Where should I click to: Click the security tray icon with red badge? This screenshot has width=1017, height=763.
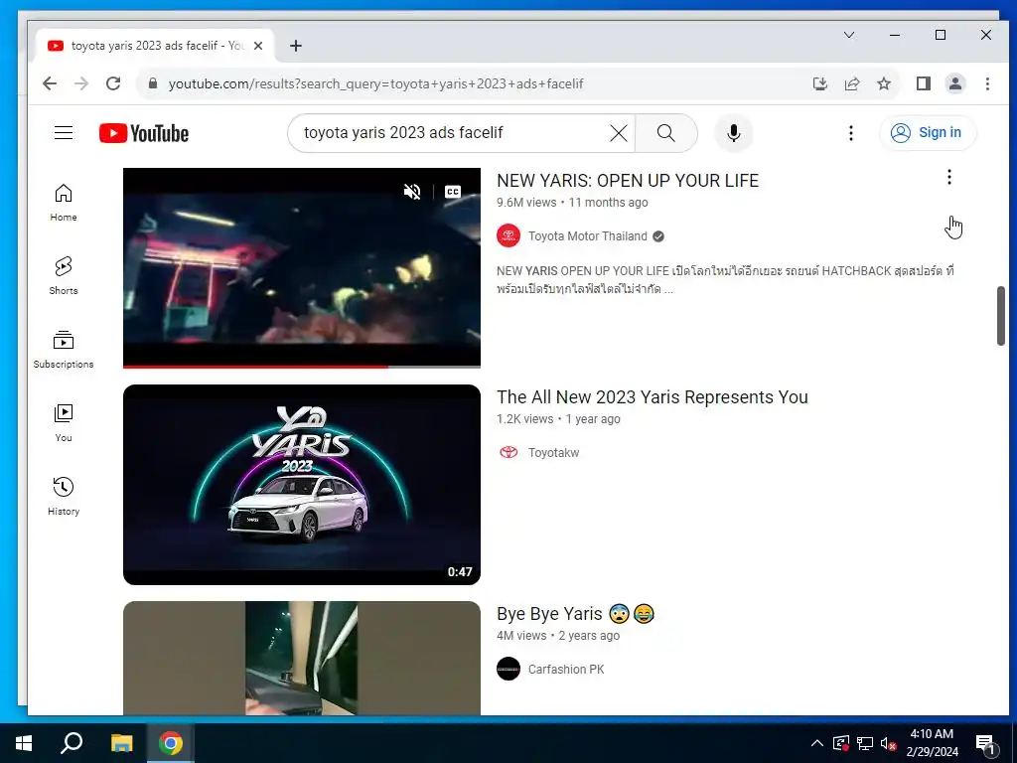(841, 743)
